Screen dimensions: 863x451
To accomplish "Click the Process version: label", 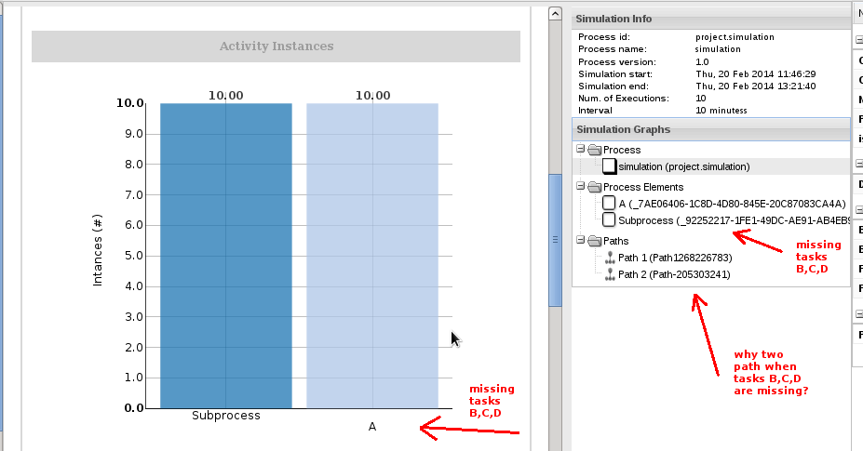I will [617, 61].
